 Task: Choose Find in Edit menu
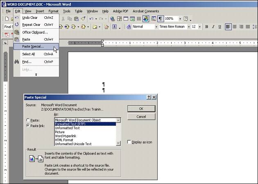(x=36, y=62)
